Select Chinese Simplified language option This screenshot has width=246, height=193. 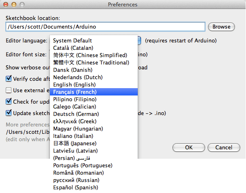(x=90, y=55)
